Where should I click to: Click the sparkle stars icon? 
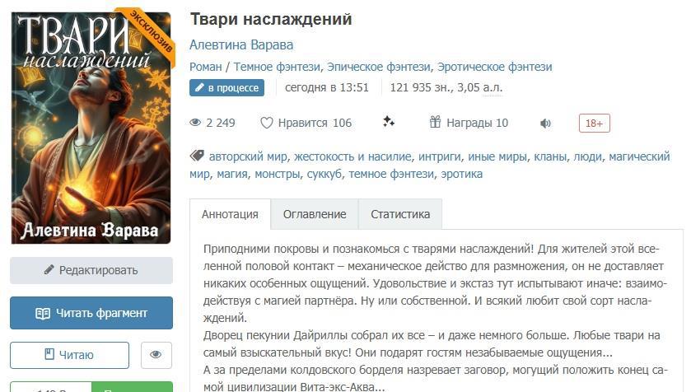[388, 122]
